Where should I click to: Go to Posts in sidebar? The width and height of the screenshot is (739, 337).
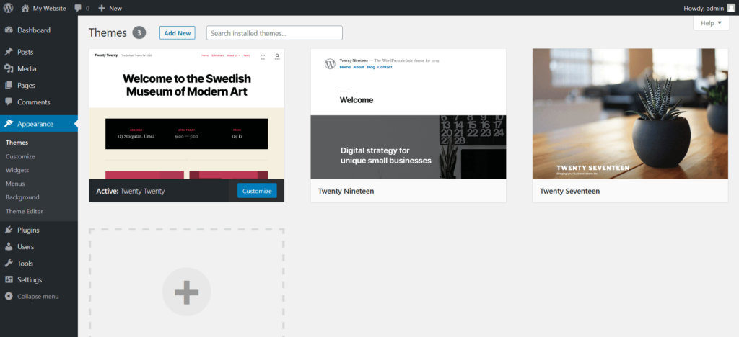[x=25, y=52]
